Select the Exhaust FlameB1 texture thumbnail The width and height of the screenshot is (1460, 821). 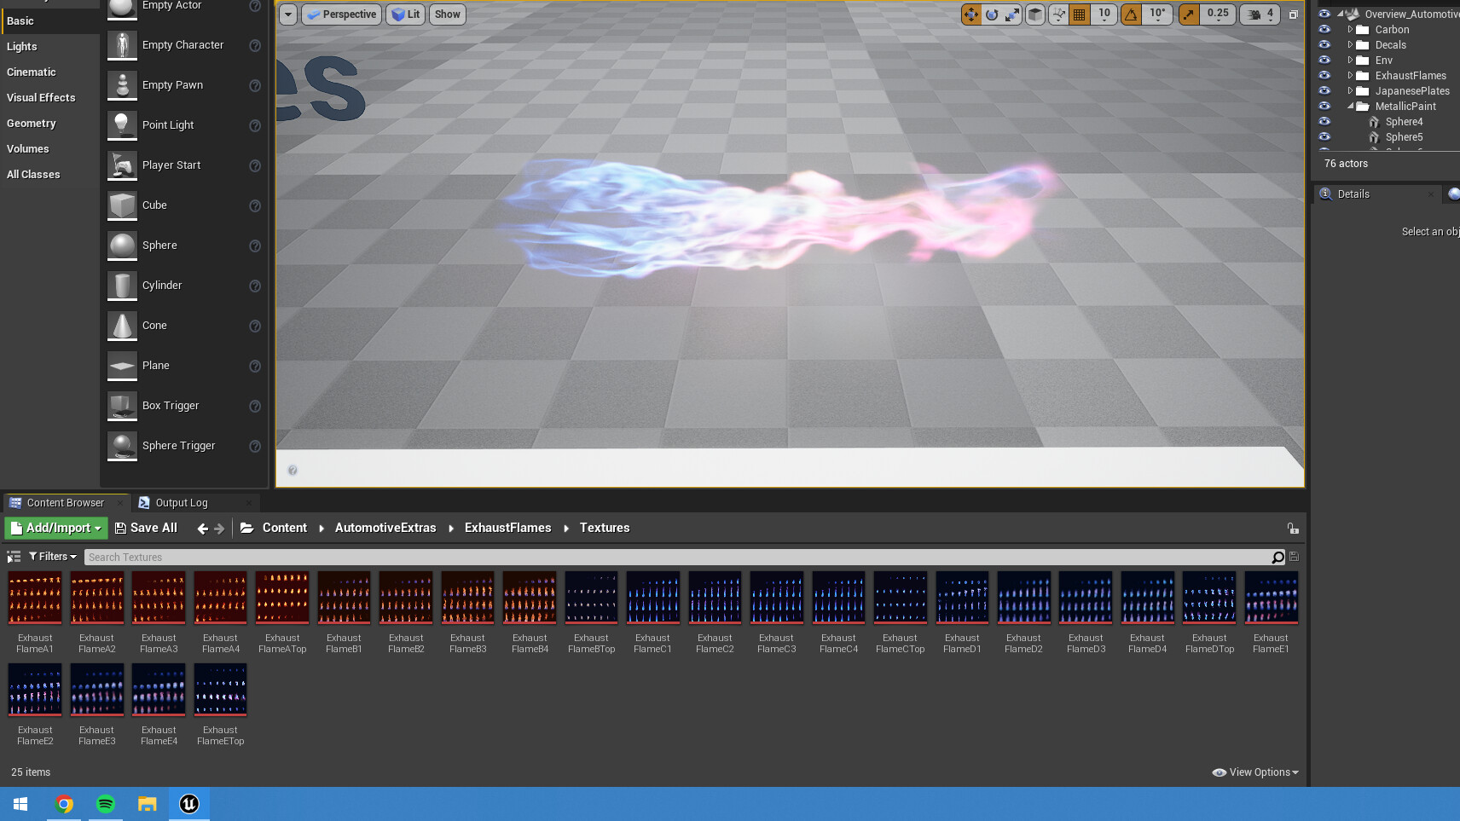point(344,597)
